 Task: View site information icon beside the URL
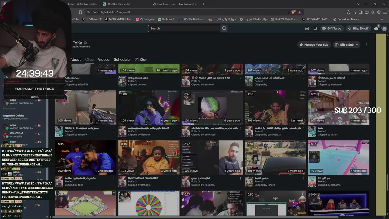click(x=88, y=12)
